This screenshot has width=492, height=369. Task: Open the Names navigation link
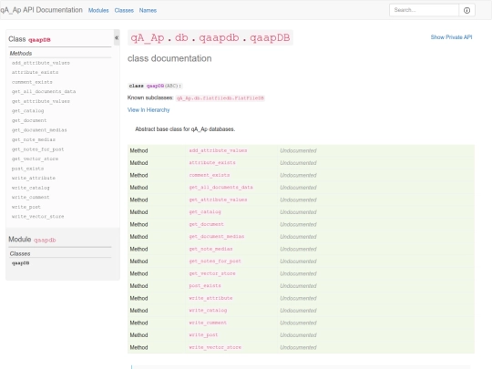point(148,10)
